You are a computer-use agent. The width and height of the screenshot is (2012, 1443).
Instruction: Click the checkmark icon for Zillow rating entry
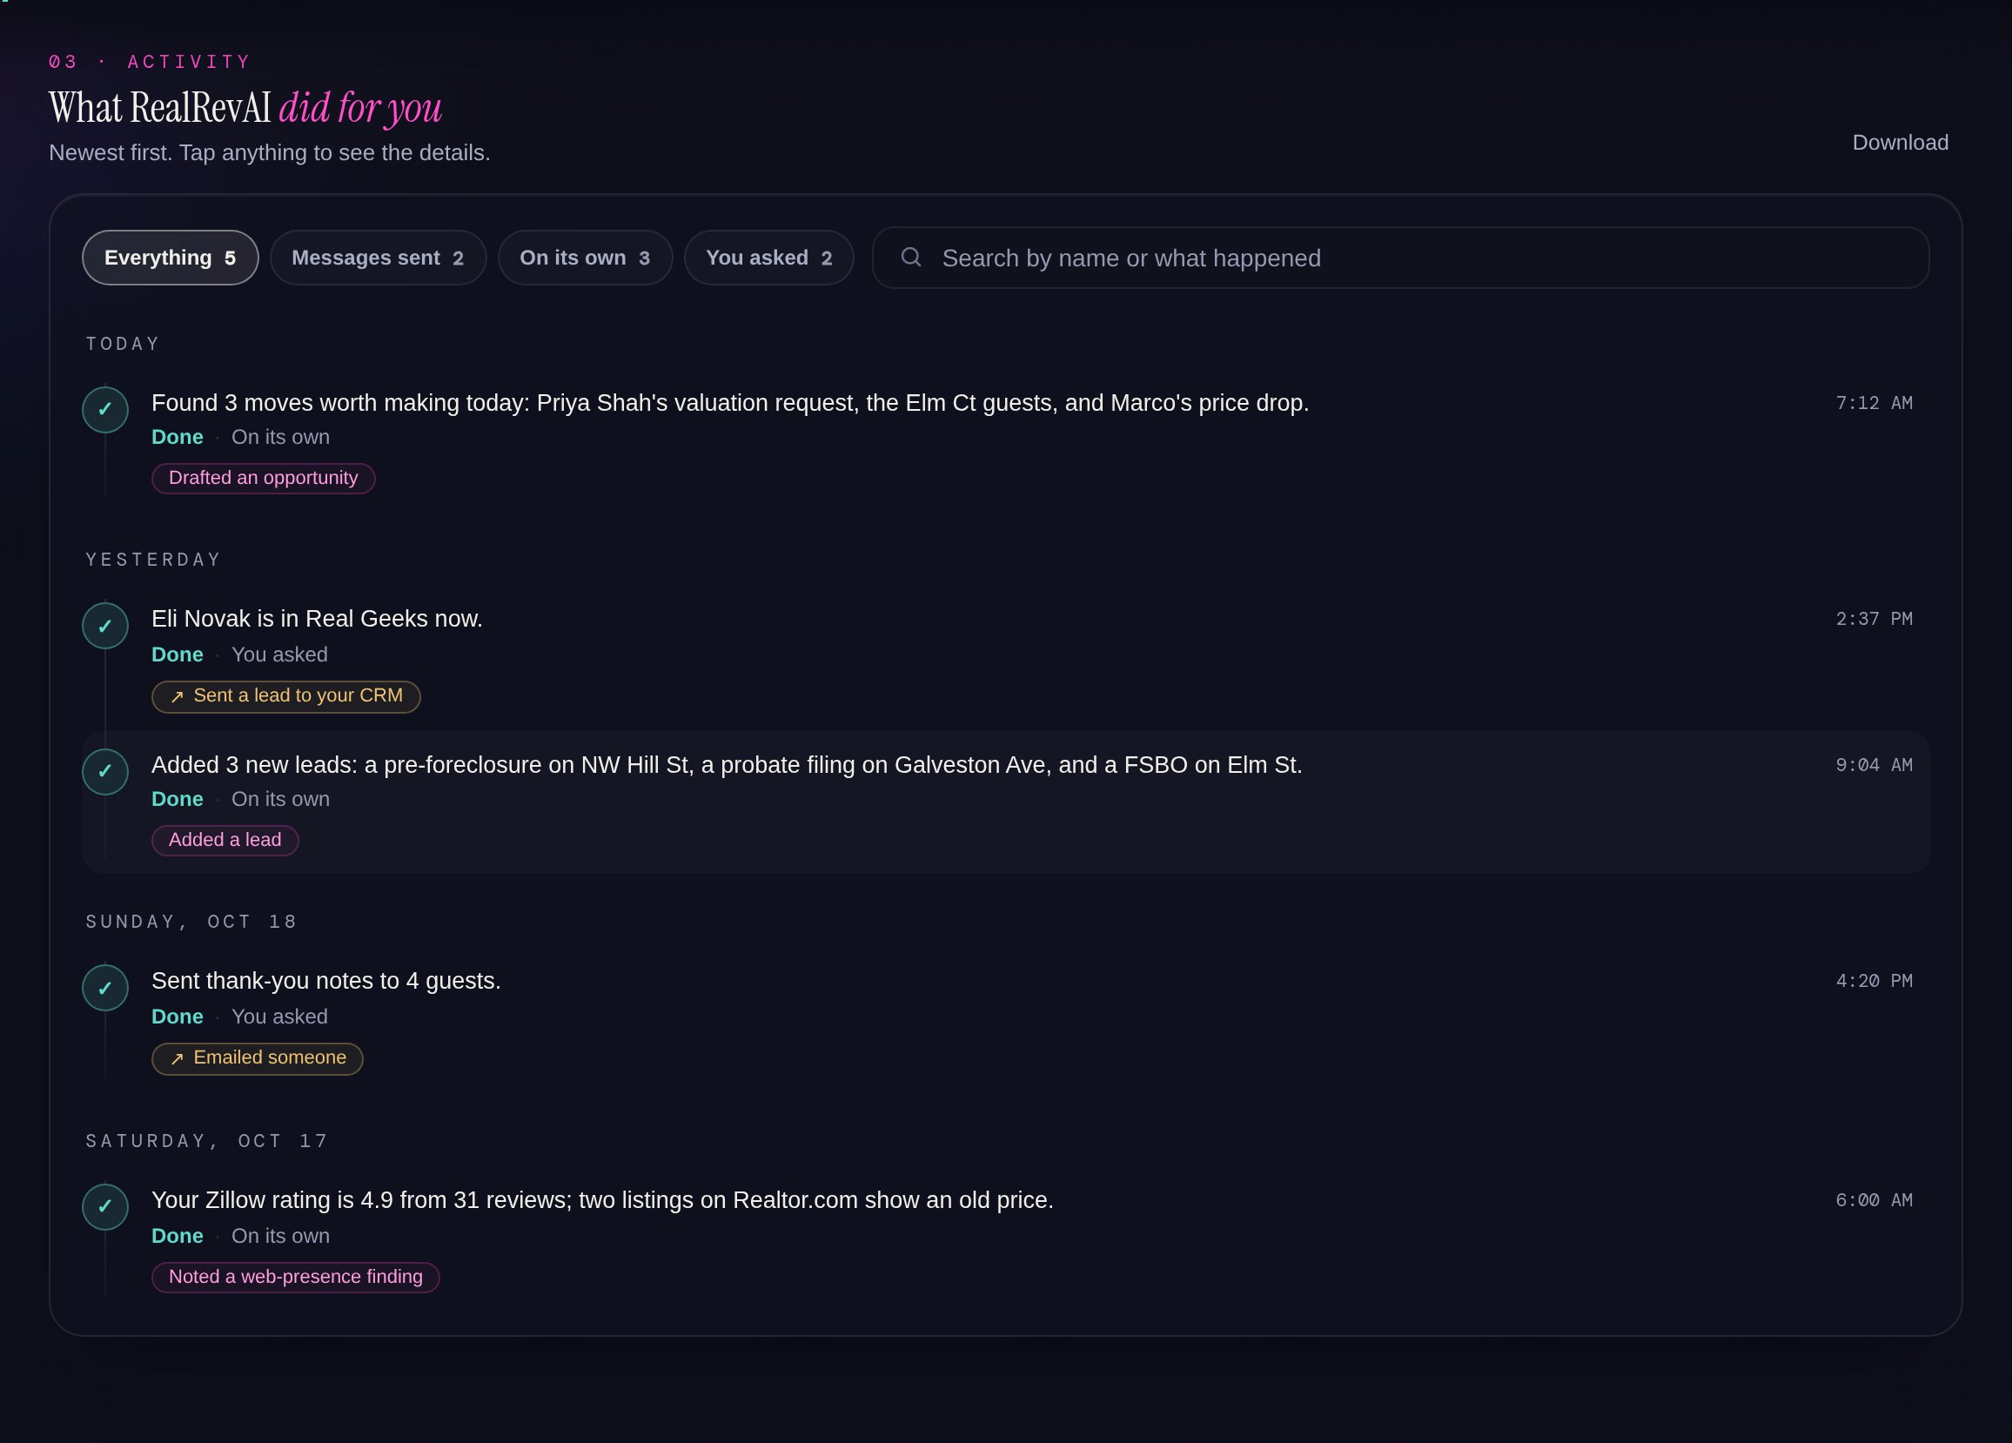tap(105, 1207)
